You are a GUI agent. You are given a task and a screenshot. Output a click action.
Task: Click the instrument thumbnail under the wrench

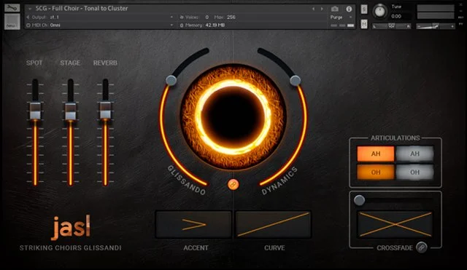[12, 22]
